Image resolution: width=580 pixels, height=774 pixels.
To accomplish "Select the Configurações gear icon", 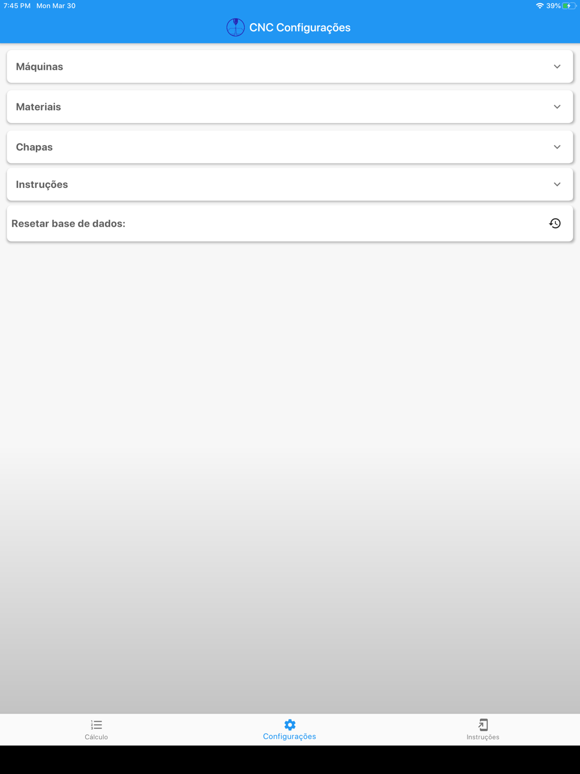I will click(x=289, y=725).
